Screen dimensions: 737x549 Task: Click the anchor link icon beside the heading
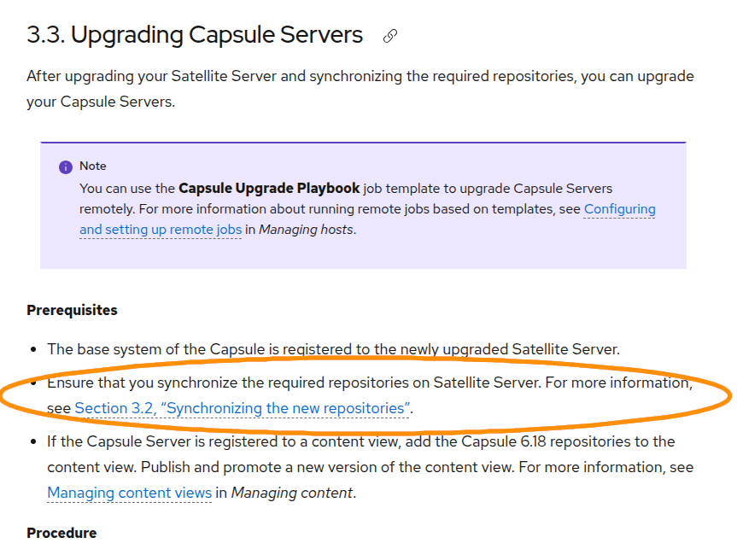(390, 36)
